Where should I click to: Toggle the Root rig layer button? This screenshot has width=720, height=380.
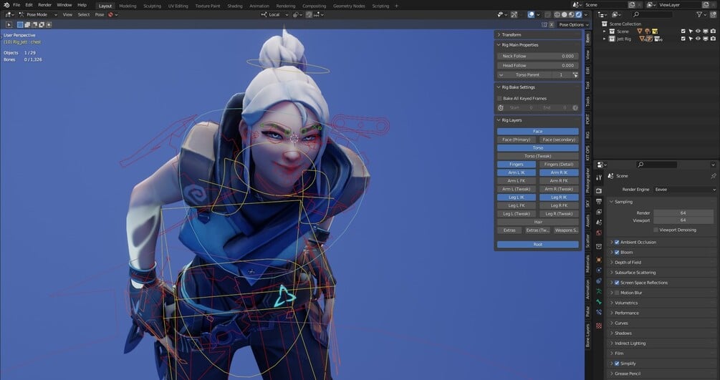(x=538, y=245)
